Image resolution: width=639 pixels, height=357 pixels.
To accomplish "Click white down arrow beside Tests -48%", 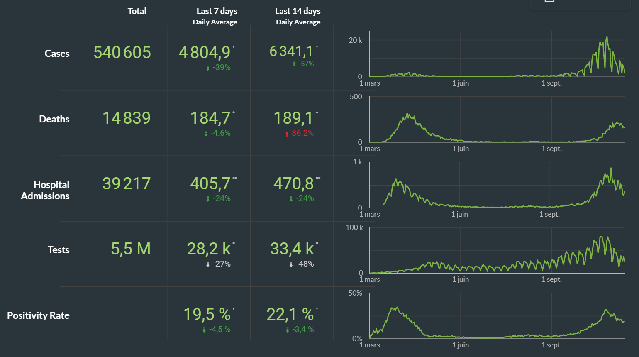I will [x=291, y=264].
